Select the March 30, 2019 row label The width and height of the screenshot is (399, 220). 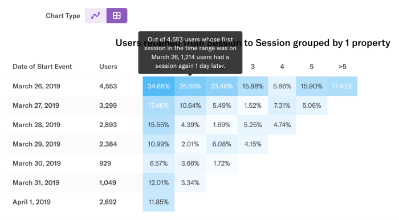tap(36, 163)
